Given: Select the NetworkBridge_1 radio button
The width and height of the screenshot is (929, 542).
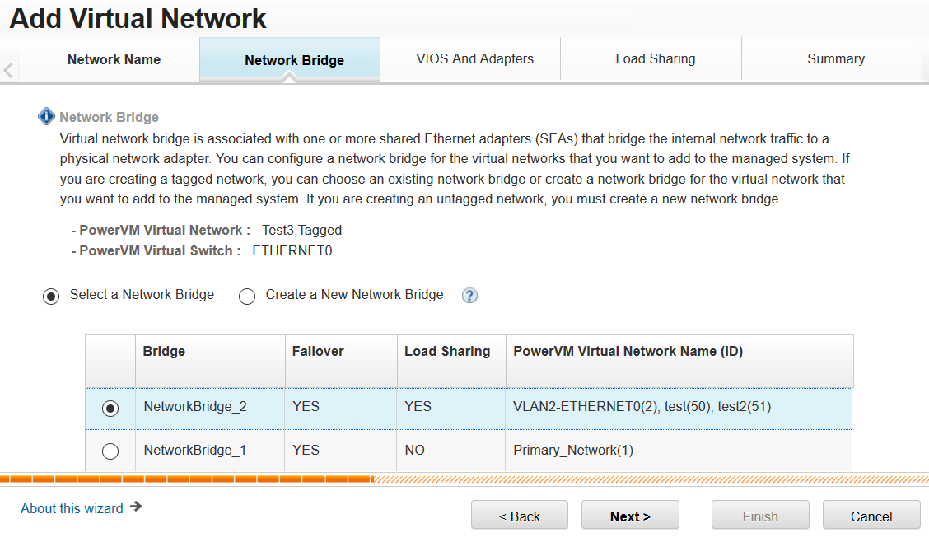Looking at the screenshot, I should pyautogui.click(x=110, y=451).
